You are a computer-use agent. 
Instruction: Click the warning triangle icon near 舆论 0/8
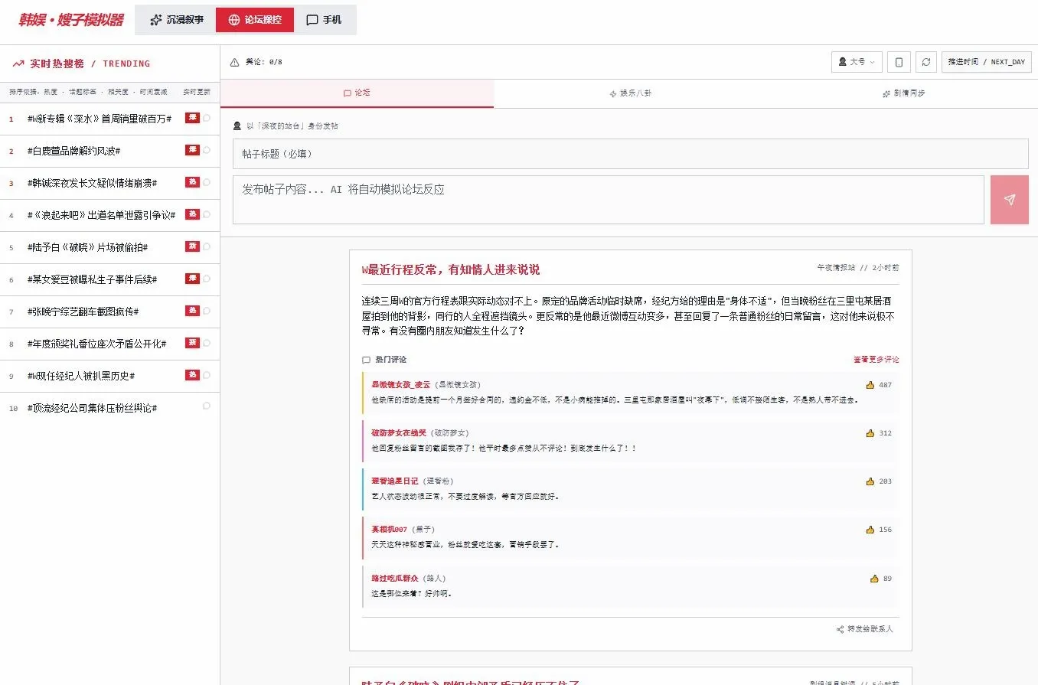[234, 62]
